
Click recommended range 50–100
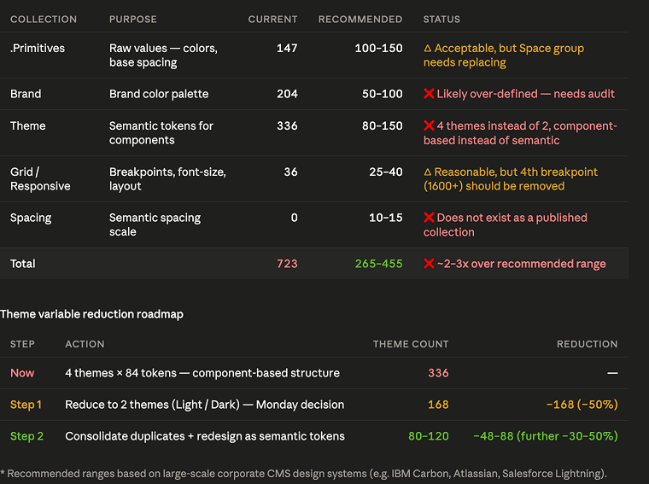tap(382, 94)
